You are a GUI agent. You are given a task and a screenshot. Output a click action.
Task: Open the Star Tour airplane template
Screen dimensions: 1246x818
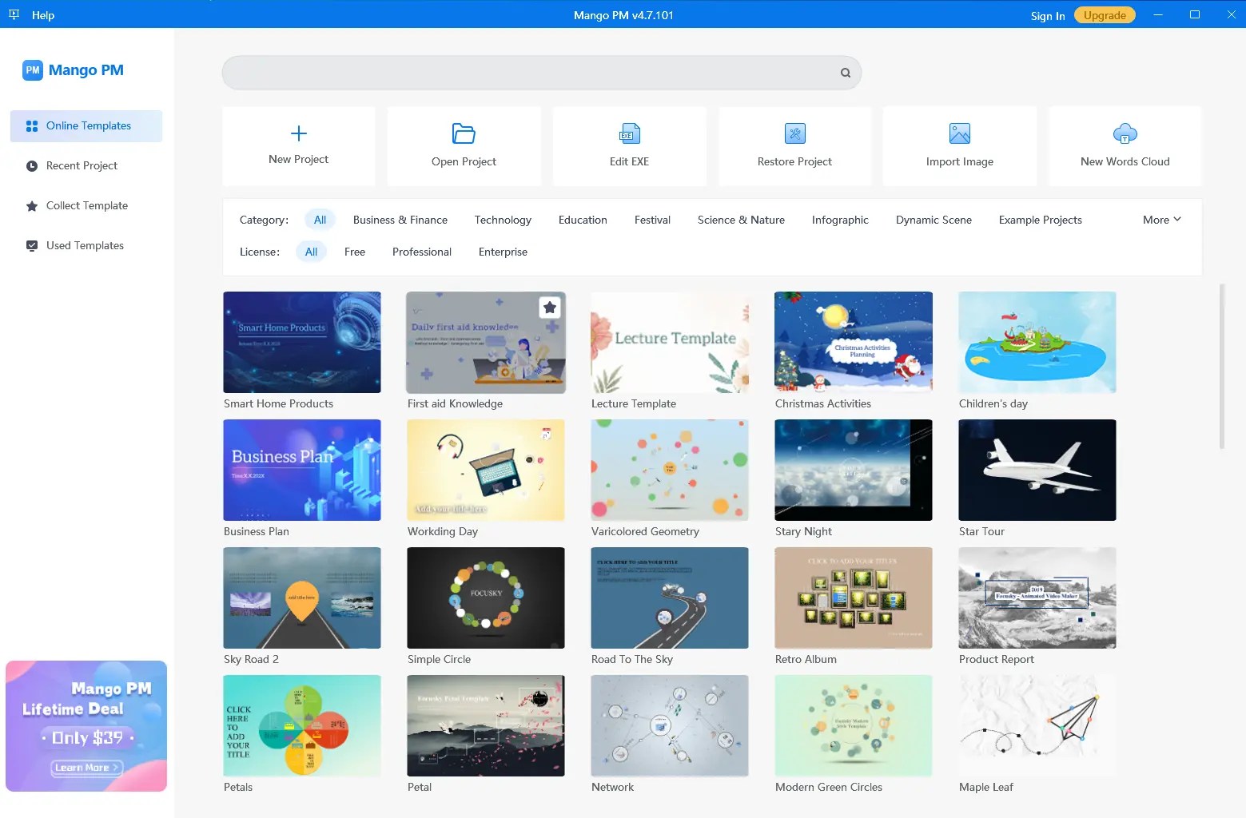1037,470
